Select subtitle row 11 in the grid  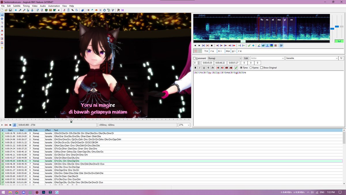[x=171, y=164]
